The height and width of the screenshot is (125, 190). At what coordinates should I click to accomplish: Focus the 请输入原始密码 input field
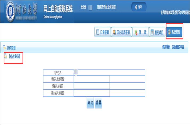click(x=92, y=79)
